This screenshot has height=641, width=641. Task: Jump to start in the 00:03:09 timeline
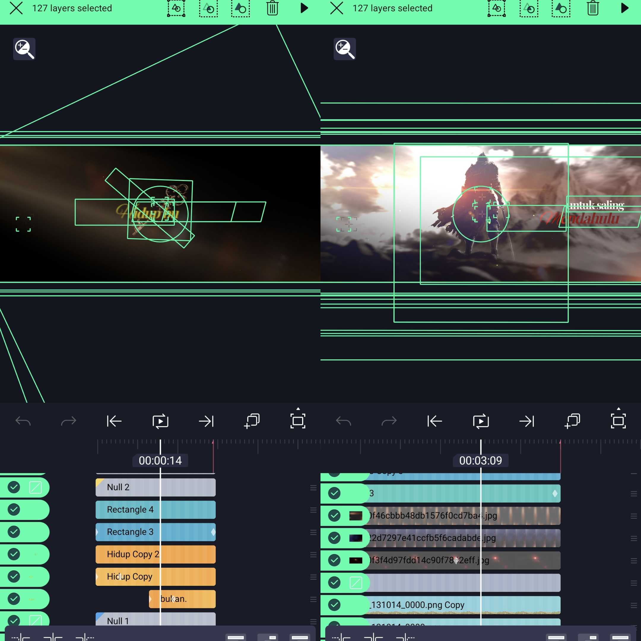click(435, 421)
